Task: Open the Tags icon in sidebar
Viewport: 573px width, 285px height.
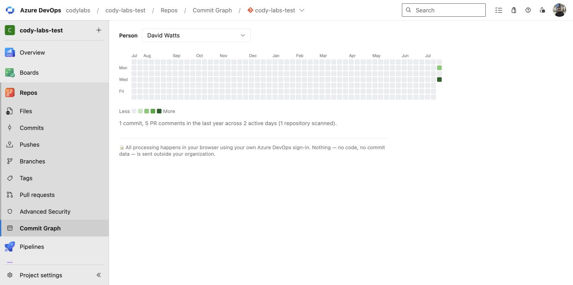Action: (10, 178)
